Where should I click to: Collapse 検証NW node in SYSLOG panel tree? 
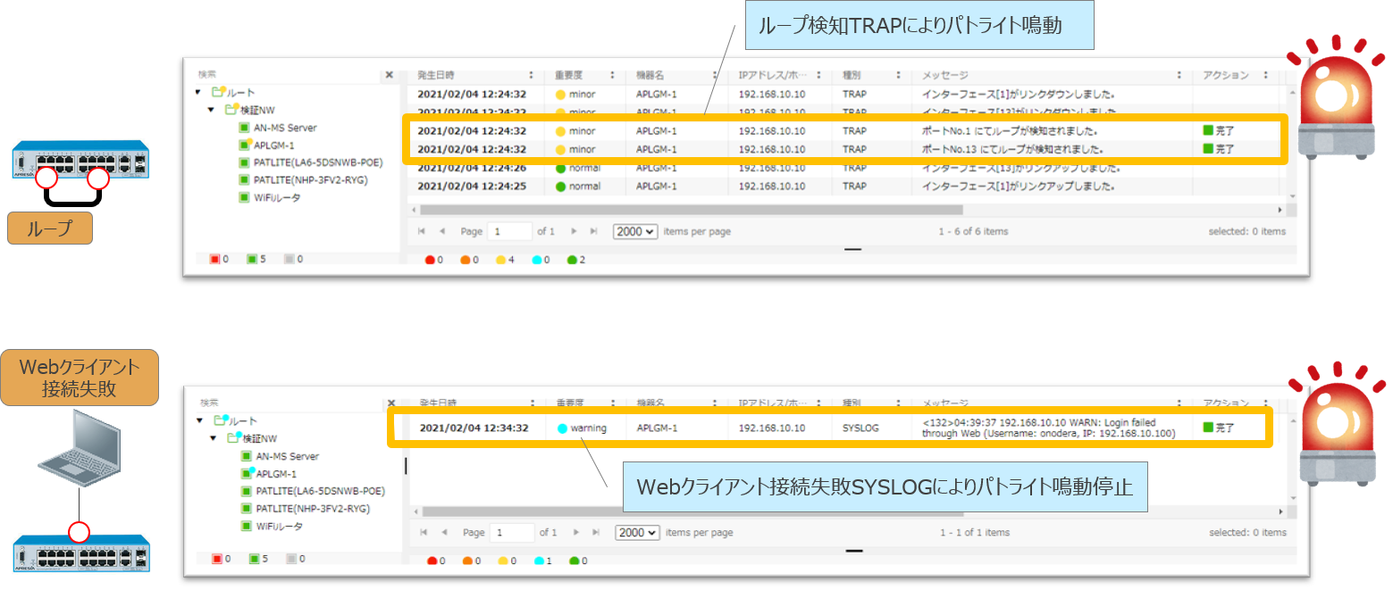click(x=213, y=438)
